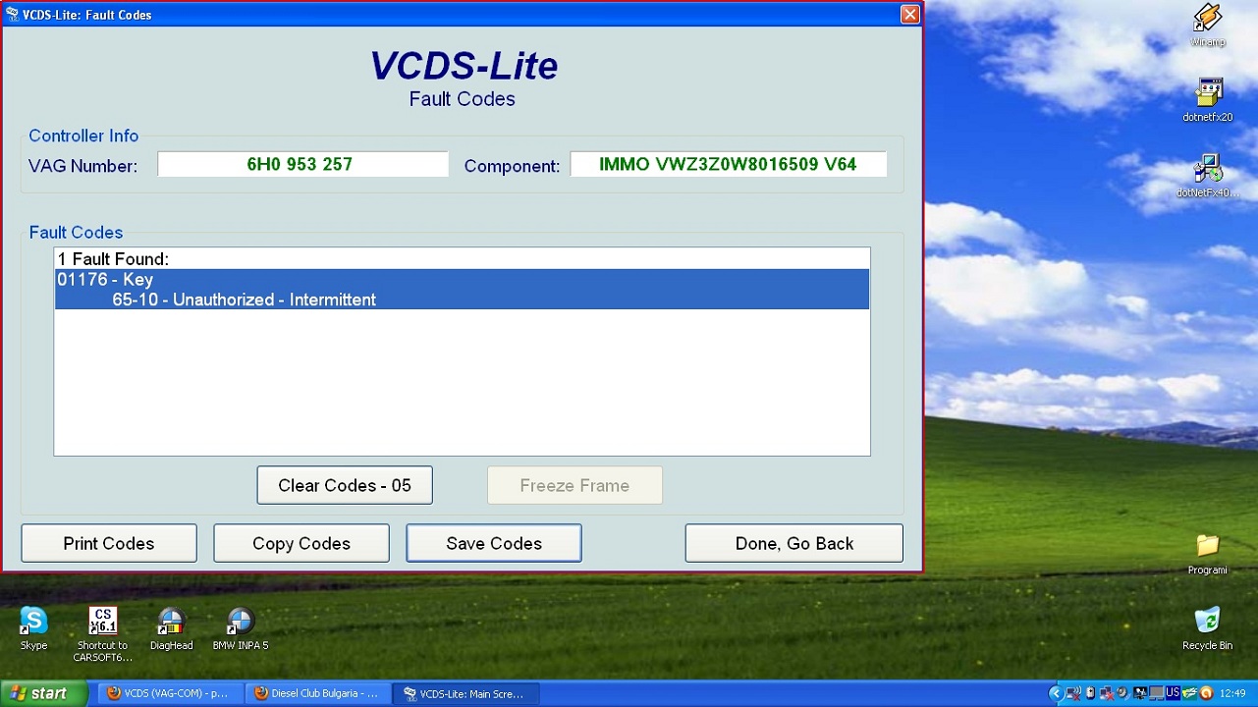
Task: Click the Component field showing IMMO
Action: pyautogui.click(x=728, y=165)
